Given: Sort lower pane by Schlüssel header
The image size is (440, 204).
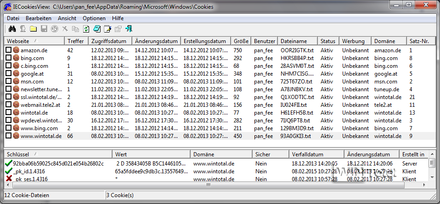Looking at the screenshot, I should tap(58, 154).
